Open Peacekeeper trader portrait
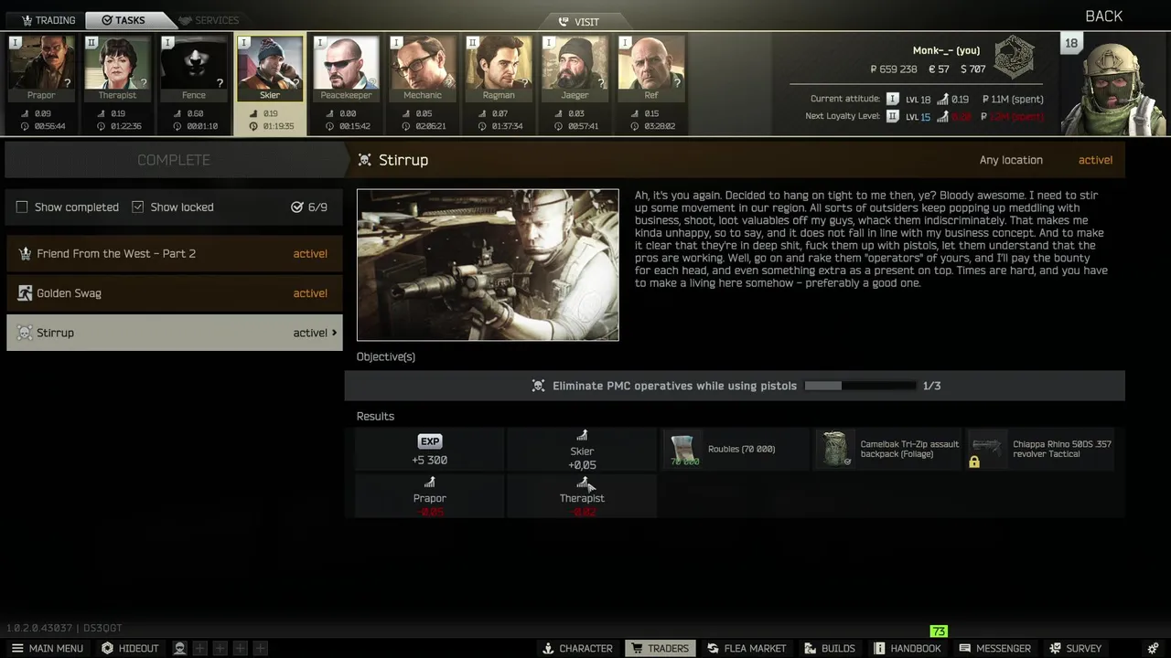Screen dimensions: 1171x658 [346, 69]
